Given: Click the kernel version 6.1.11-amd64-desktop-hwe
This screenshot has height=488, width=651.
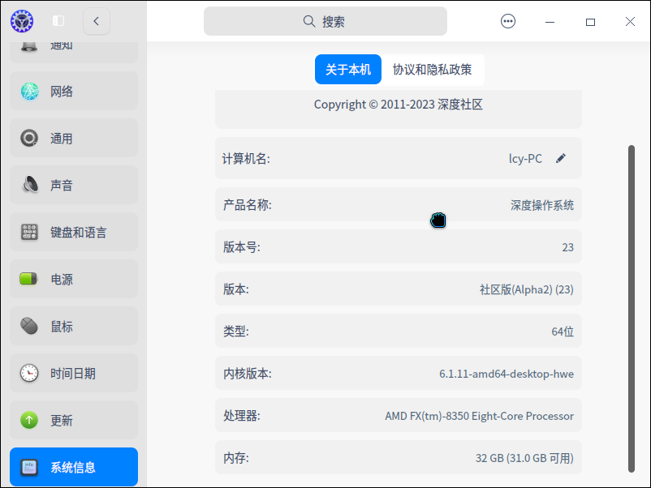Looking at the screenshot, I should (x=507, y=374).
